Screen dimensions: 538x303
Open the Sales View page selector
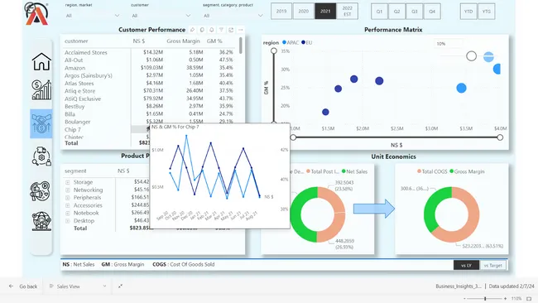click(x=78, y=286)
